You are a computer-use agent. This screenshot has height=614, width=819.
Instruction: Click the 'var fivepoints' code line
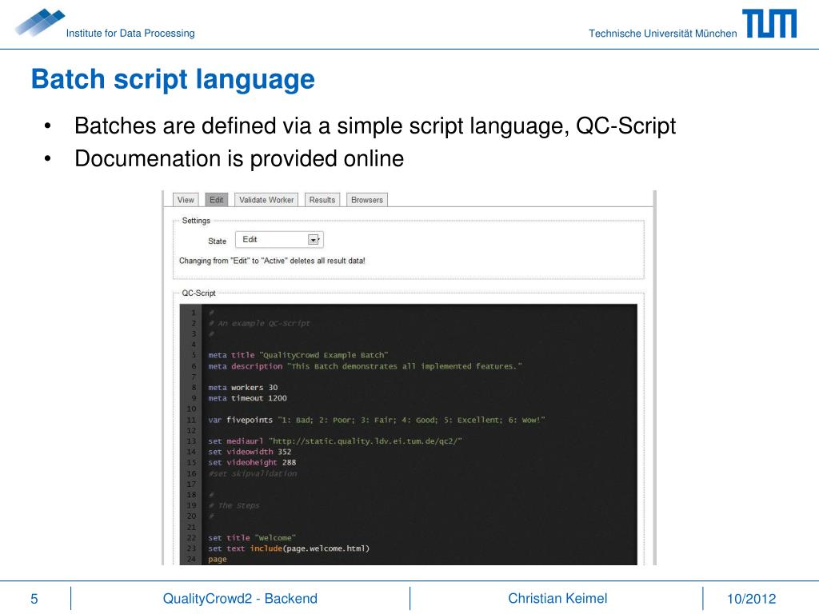(377, 420)
